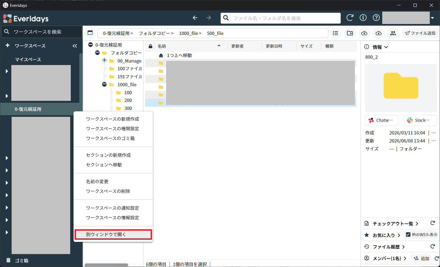Sort by the 更新日時 column header
The height and width of the screenshot is (267, 440).
[x=274, y=46]
